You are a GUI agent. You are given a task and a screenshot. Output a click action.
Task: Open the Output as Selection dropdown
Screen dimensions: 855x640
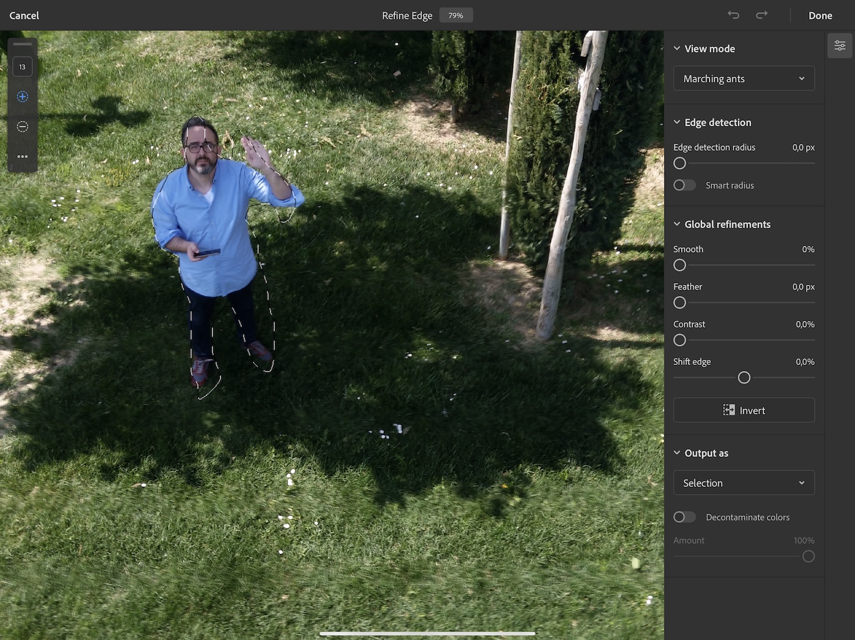click(744, 483)
